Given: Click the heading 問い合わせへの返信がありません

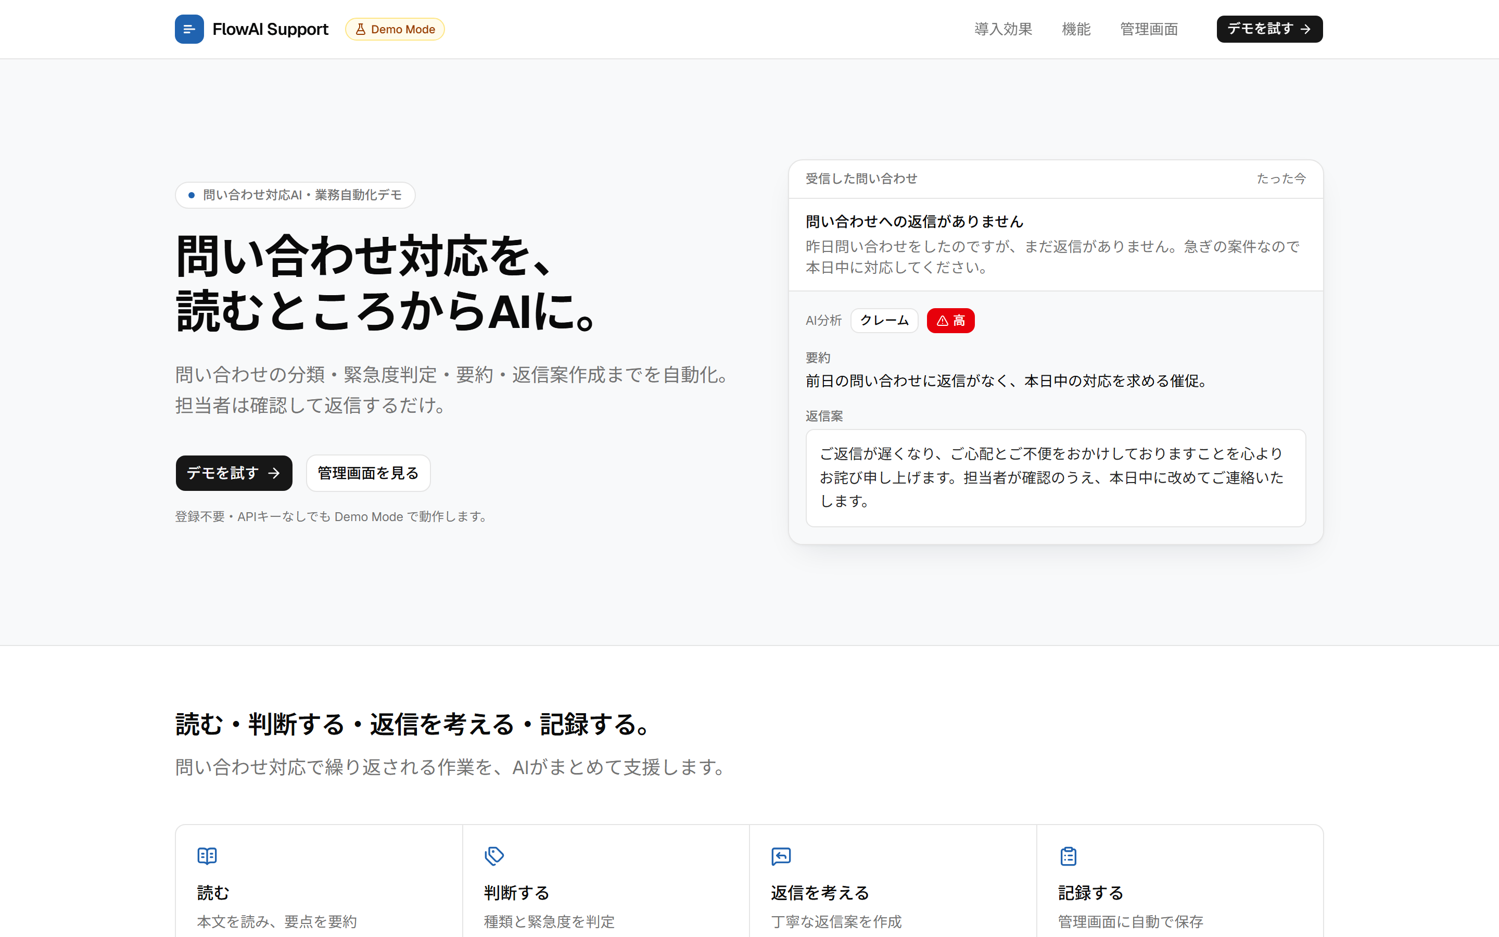Looking at the screenshot, I should point(914,221).
